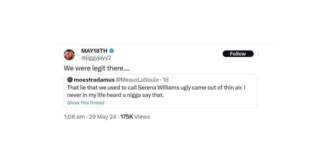The height and width of the screenshot is (165, 331).
Task: Visit the @MeauxLaSoule handle
Action: point(137,80)
